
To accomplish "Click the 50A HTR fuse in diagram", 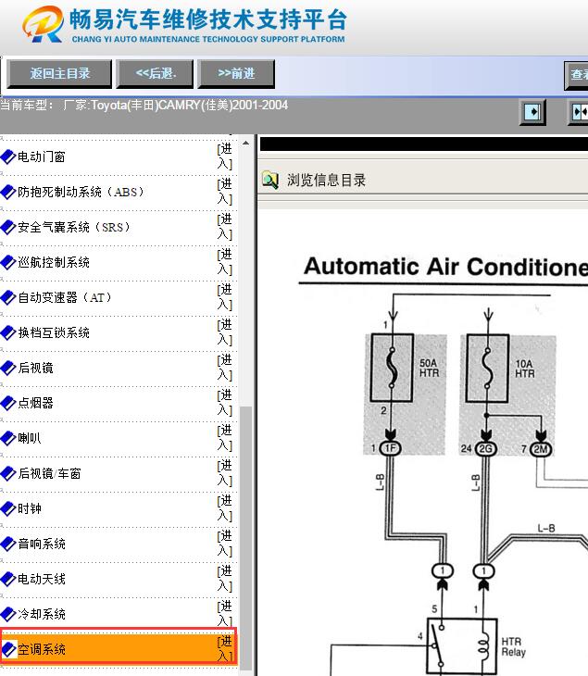I will tap(392, 368).
